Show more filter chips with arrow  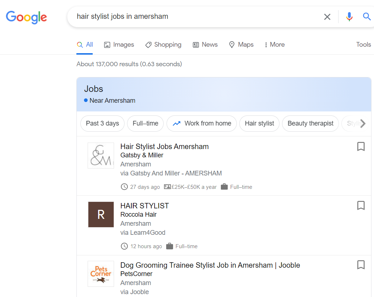[363, 123]
